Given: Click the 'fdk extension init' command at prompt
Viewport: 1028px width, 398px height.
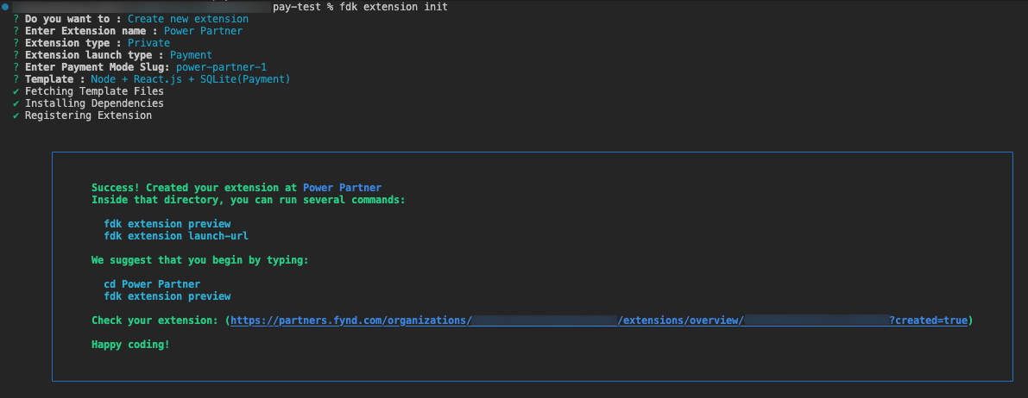Looking at the screenshot, I should click(400, 7).
